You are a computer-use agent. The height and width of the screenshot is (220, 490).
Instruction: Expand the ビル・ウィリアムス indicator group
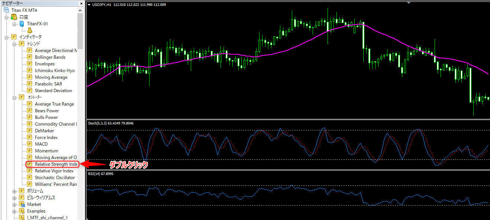14,198
